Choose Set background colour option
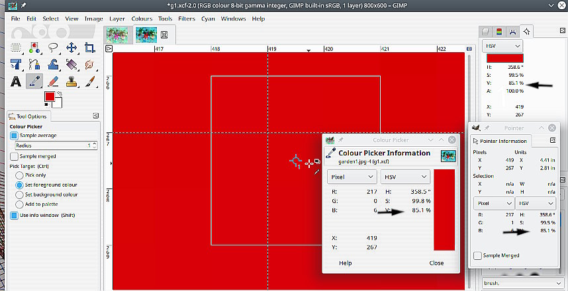This screenshot has height=291, width=568. click(x=19, y=194)
